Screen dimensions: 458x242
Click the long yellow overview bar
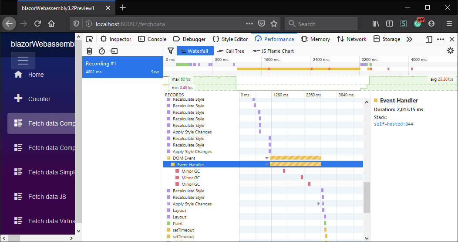tap(298, 69)
